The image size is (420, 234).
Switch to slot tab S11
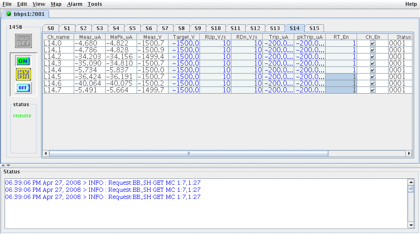coord(236,28)
